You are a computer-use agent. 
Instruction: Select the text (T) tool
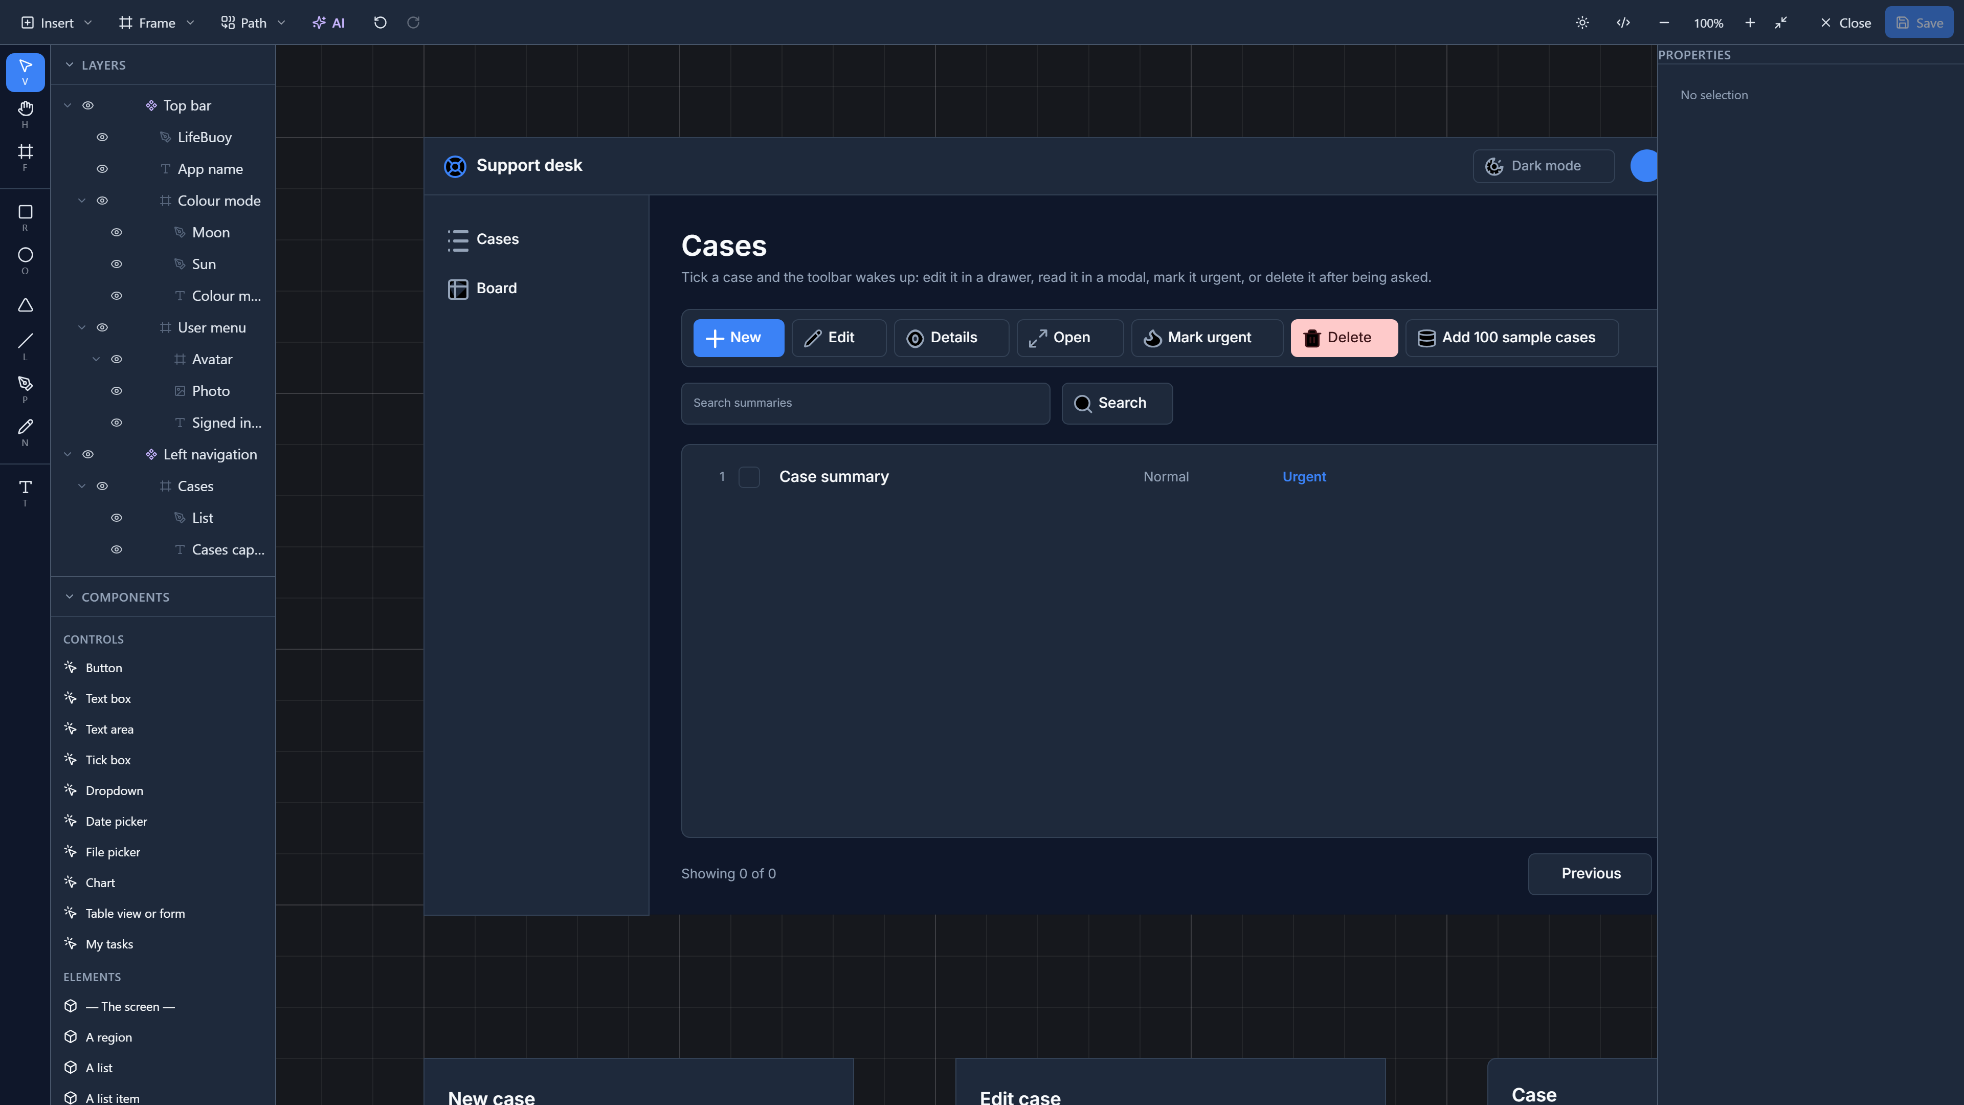pyautogui.click(x=25, y=493)
